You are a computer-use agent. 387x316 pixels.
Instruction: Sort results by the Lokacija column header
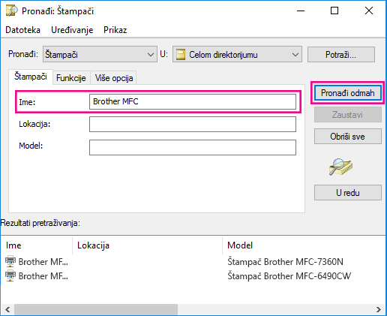[x=147, y=245]
